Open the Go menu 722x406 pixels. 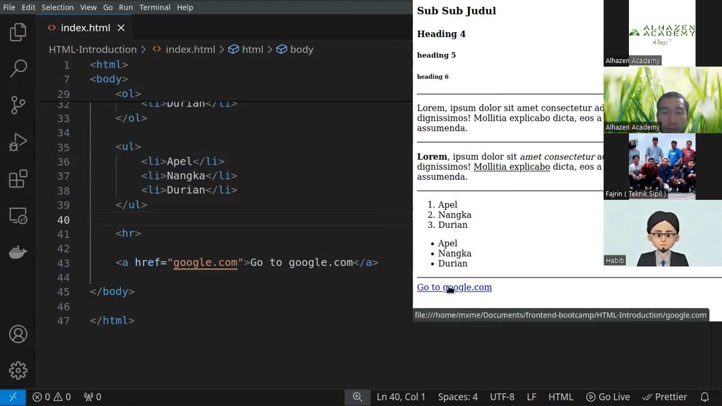click(x=108, y=7)
